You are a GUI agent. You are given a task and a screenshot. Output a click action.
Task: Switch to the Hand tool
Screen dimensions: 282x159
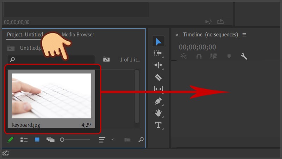(x=158, y=113)
